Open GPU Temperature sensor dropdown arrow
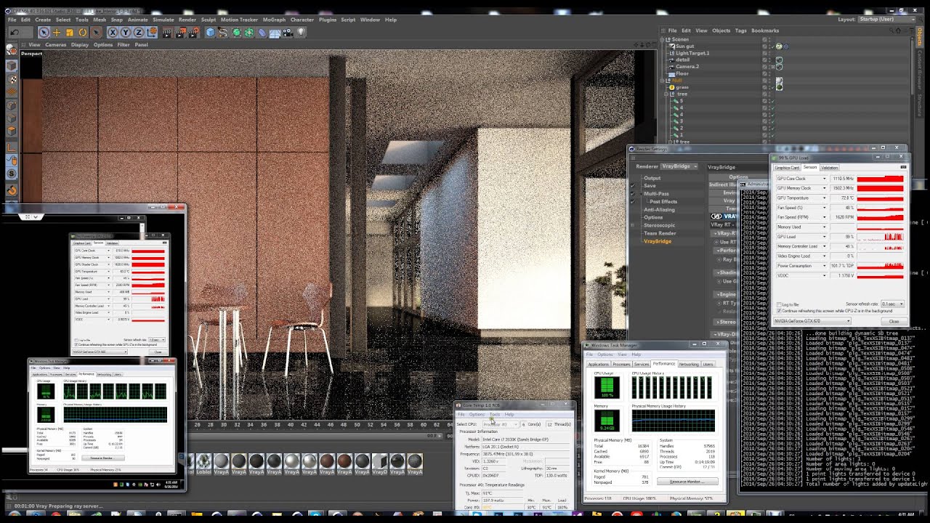This screenshot has height=523, width=930. [x=825, y=198]
